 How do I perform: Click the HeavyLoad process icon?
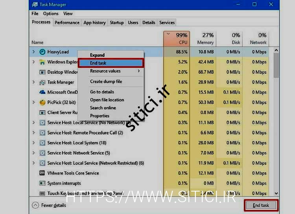coord(42,52)
